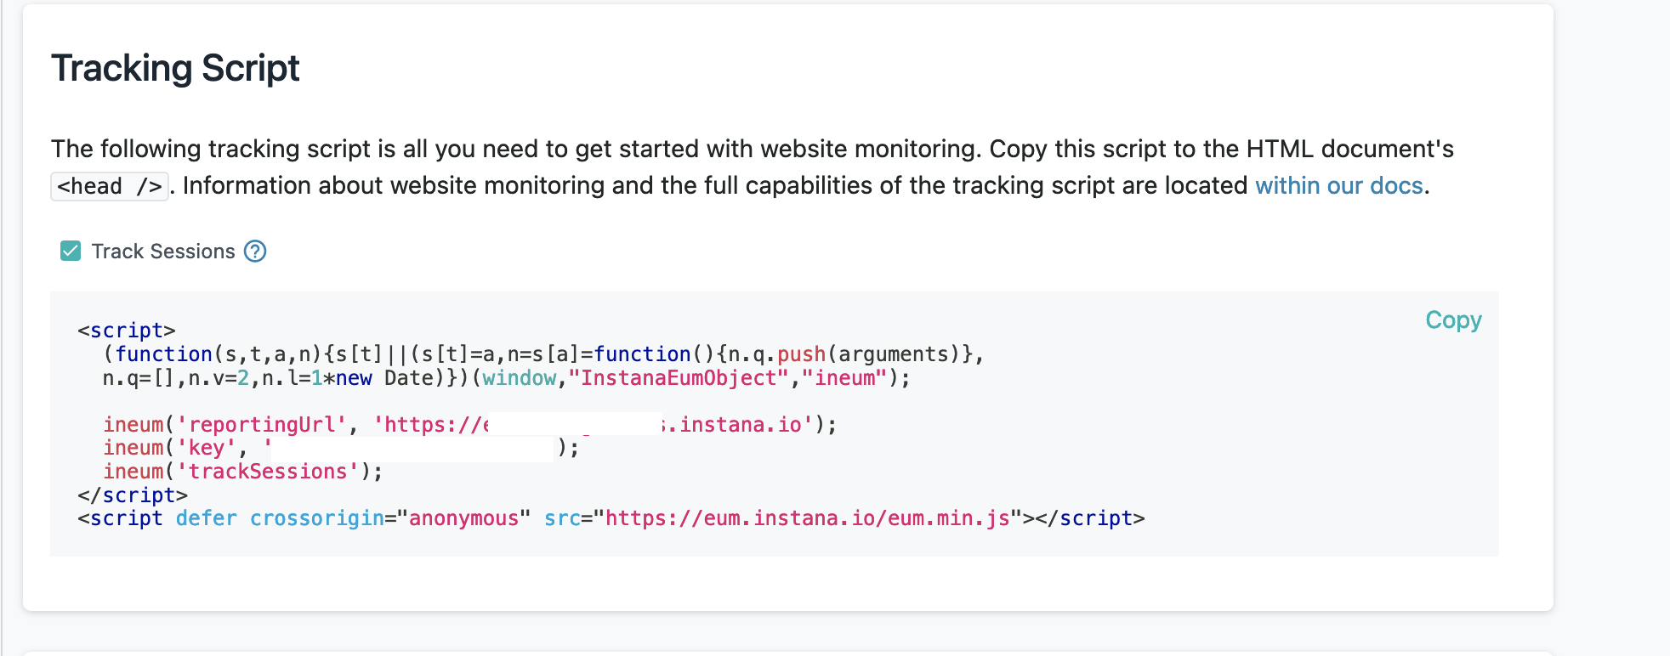The width and height of the screenshot is (1670, 656).
Task: Click the Tracking Script heading
Action: coord(175,68)
